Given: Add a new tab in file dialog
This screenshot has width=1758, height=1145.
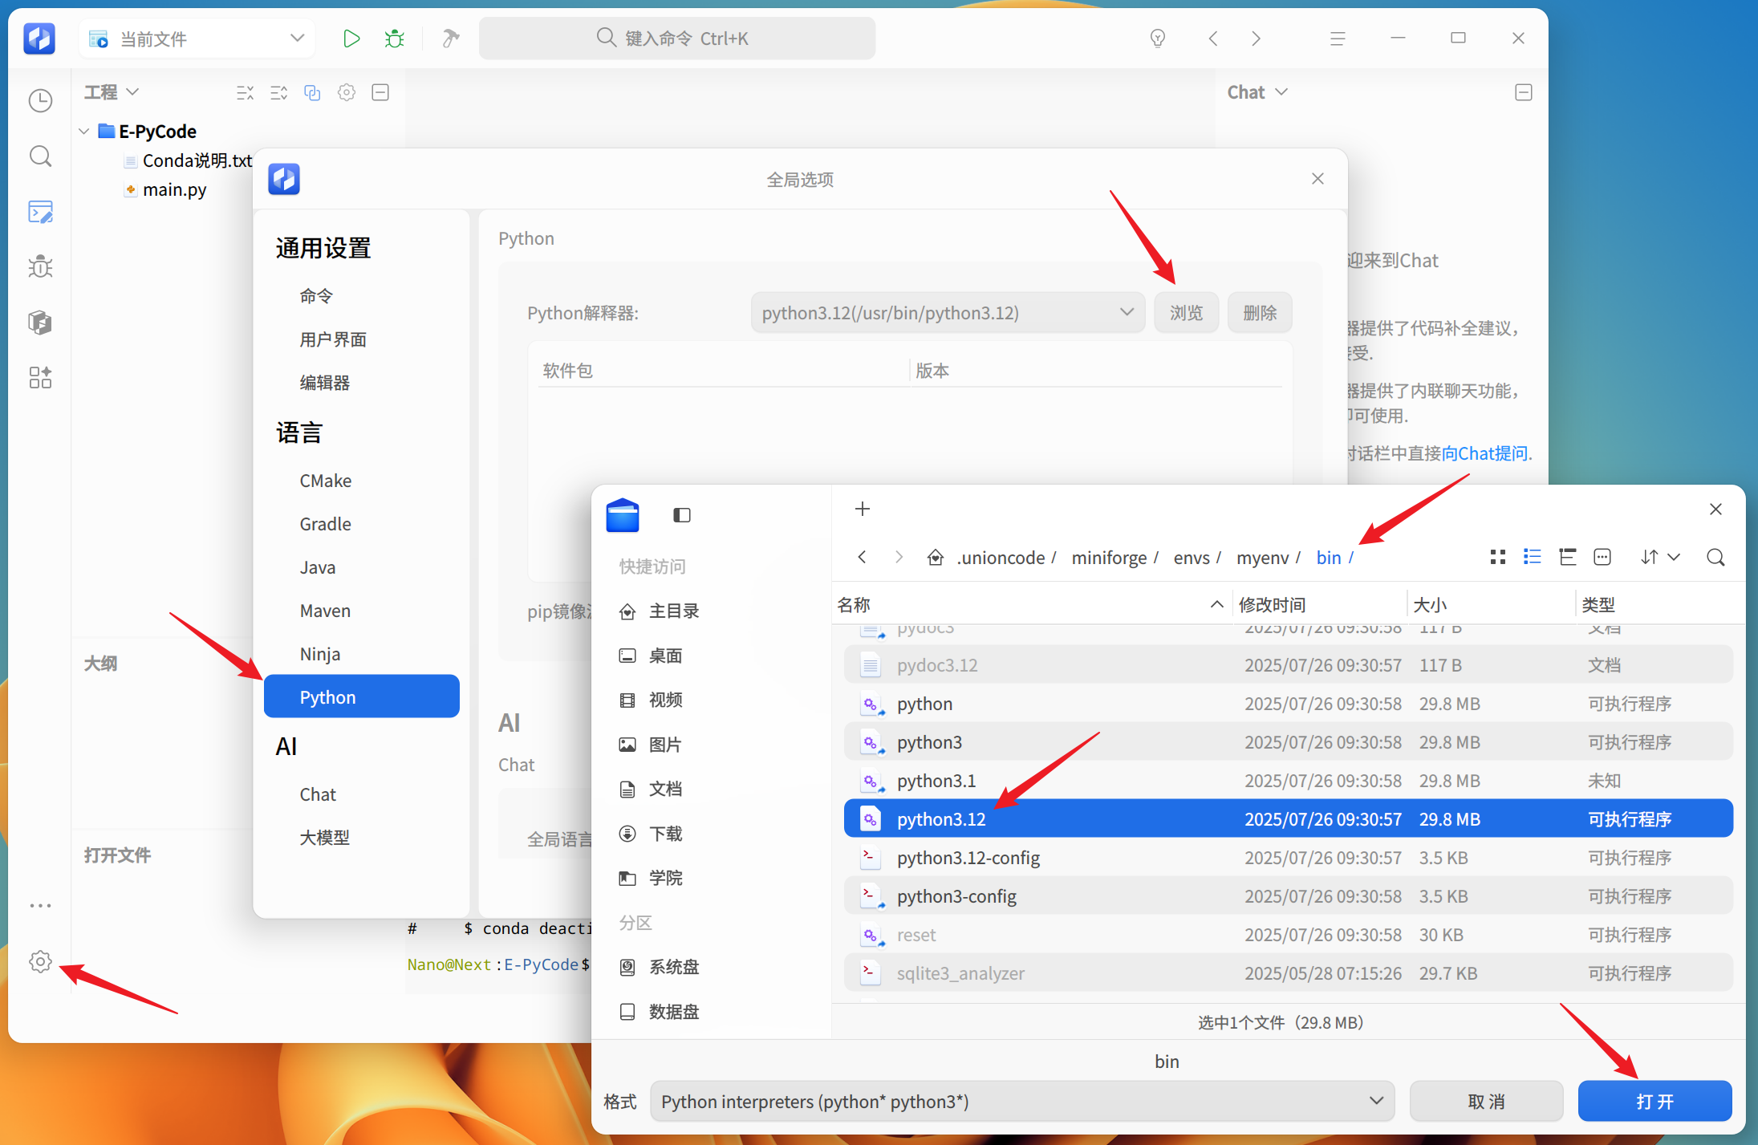Looking at the screenshot, I should 863,509.
